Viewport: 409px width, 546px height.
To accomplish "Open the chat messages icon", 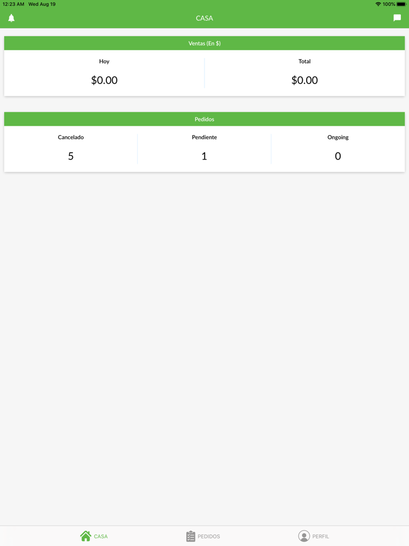I will click(x=397, y=18).
